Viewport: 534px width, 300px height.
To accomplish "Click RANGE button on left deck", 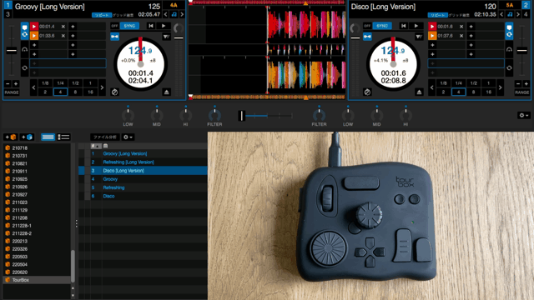I will (12, 92).
